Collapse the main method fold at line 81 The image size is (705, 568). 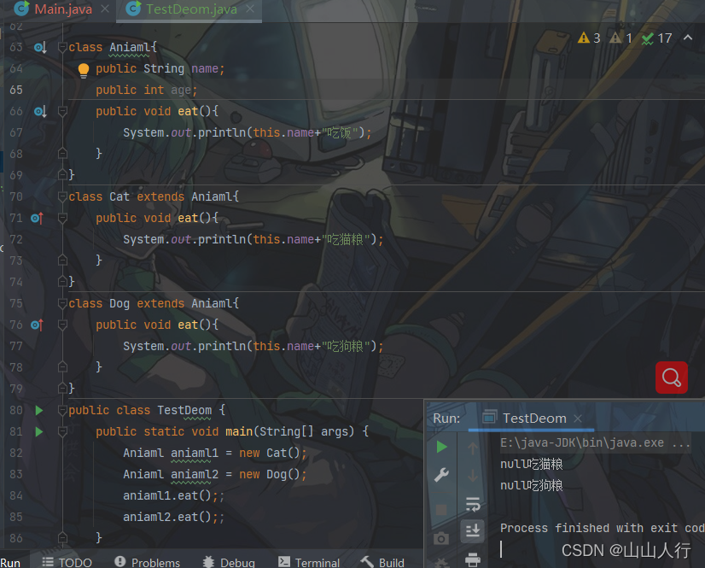[x=62, y=431]
